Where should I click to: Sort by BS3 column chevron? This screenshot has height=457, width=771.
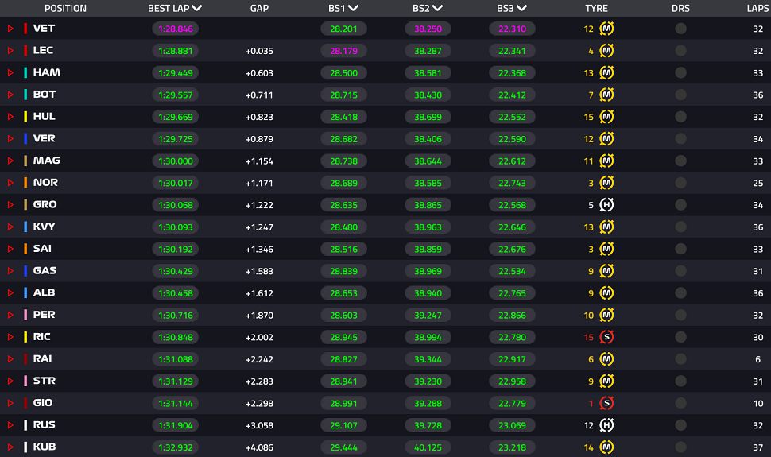tap(521, 8)
